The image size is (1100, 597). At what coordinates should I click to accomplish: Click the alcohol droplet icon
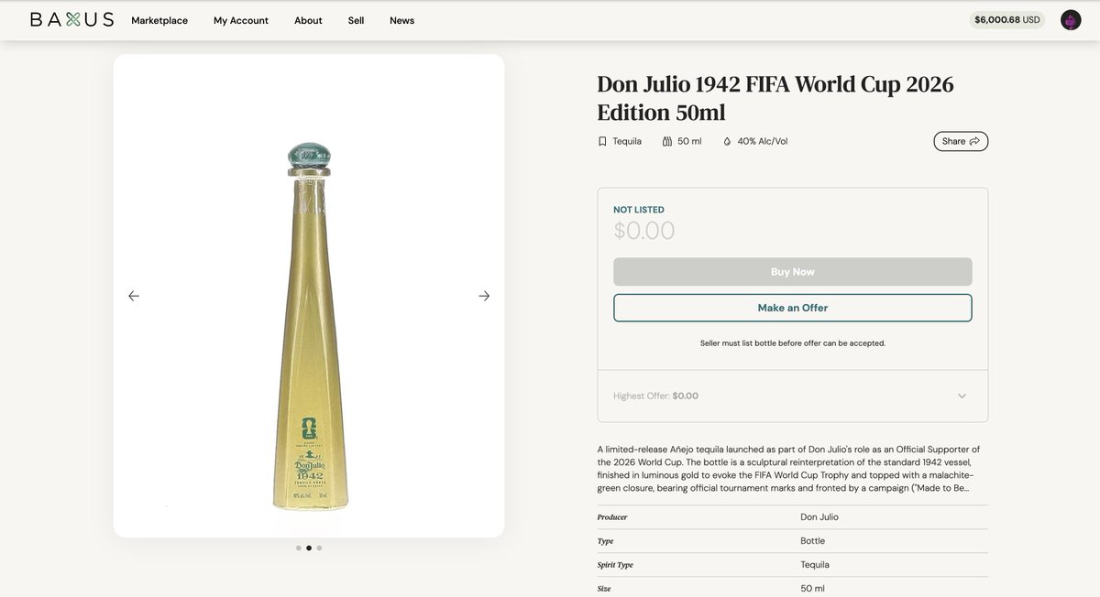point(728,141)
